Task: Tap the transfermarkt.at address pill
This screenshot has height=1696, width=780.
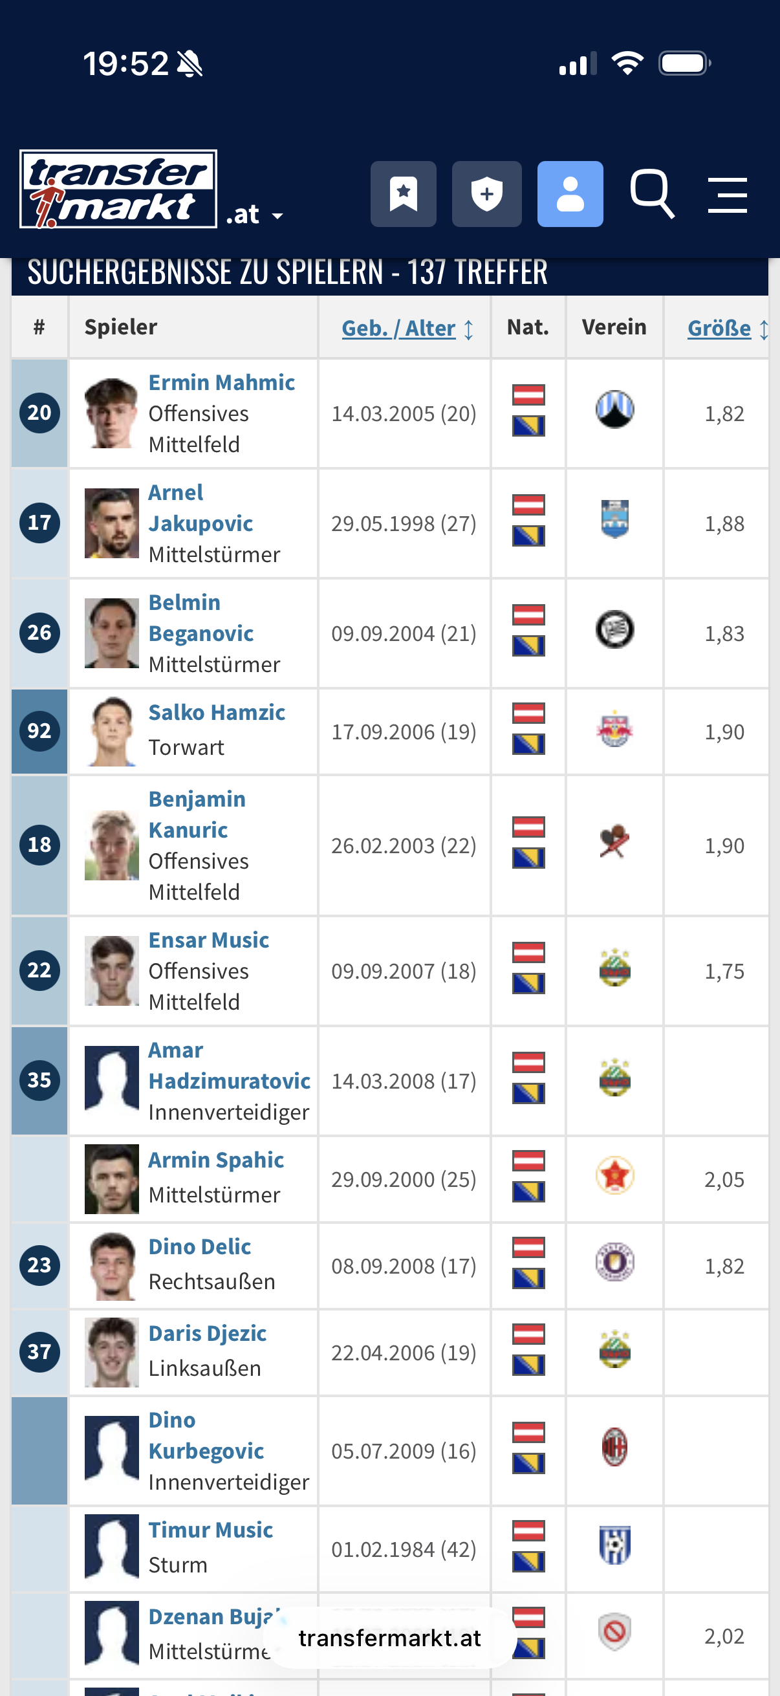Action: coord(389,1638)
